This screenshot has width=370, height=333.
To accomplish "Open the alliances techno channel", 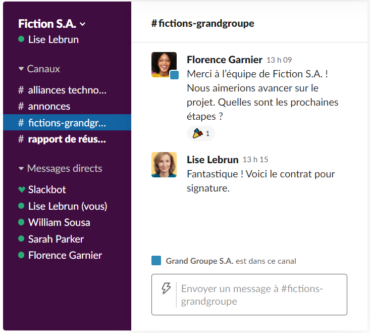I will pyautogui.click(x=67, y=90).
